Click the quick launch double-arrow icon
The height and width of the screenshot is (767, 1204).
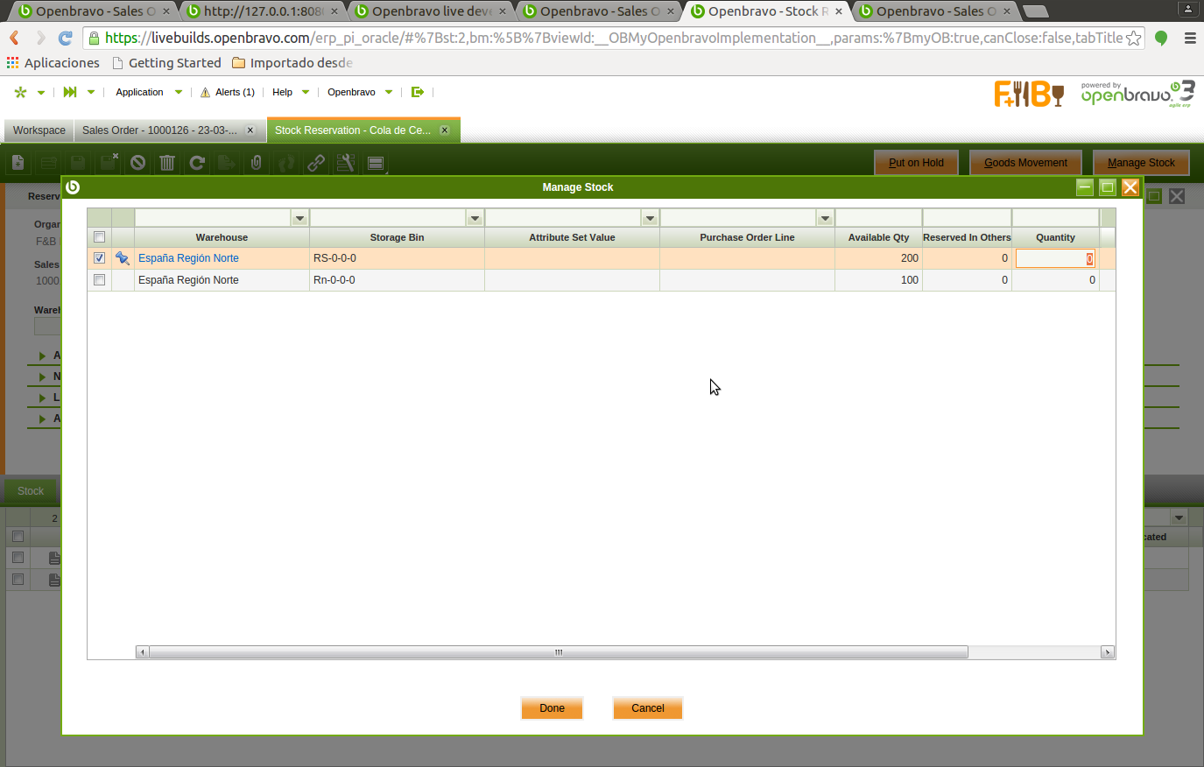(x=70, y=92)
